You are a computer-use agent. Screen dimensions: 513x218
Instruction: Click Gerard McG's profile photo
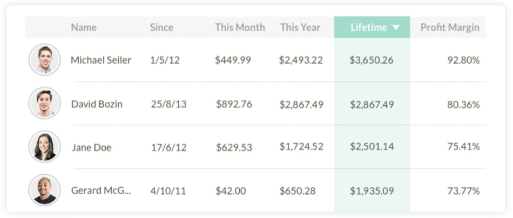[x=44, y=190]
